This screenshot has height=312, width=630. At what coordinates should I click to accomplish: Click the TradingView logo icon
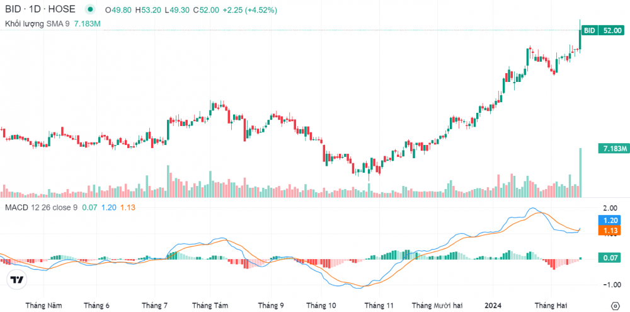pos(18,280)
